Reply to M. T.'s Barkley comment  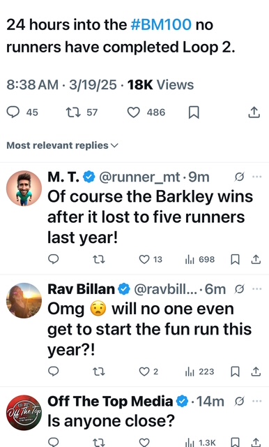[54, 259]
